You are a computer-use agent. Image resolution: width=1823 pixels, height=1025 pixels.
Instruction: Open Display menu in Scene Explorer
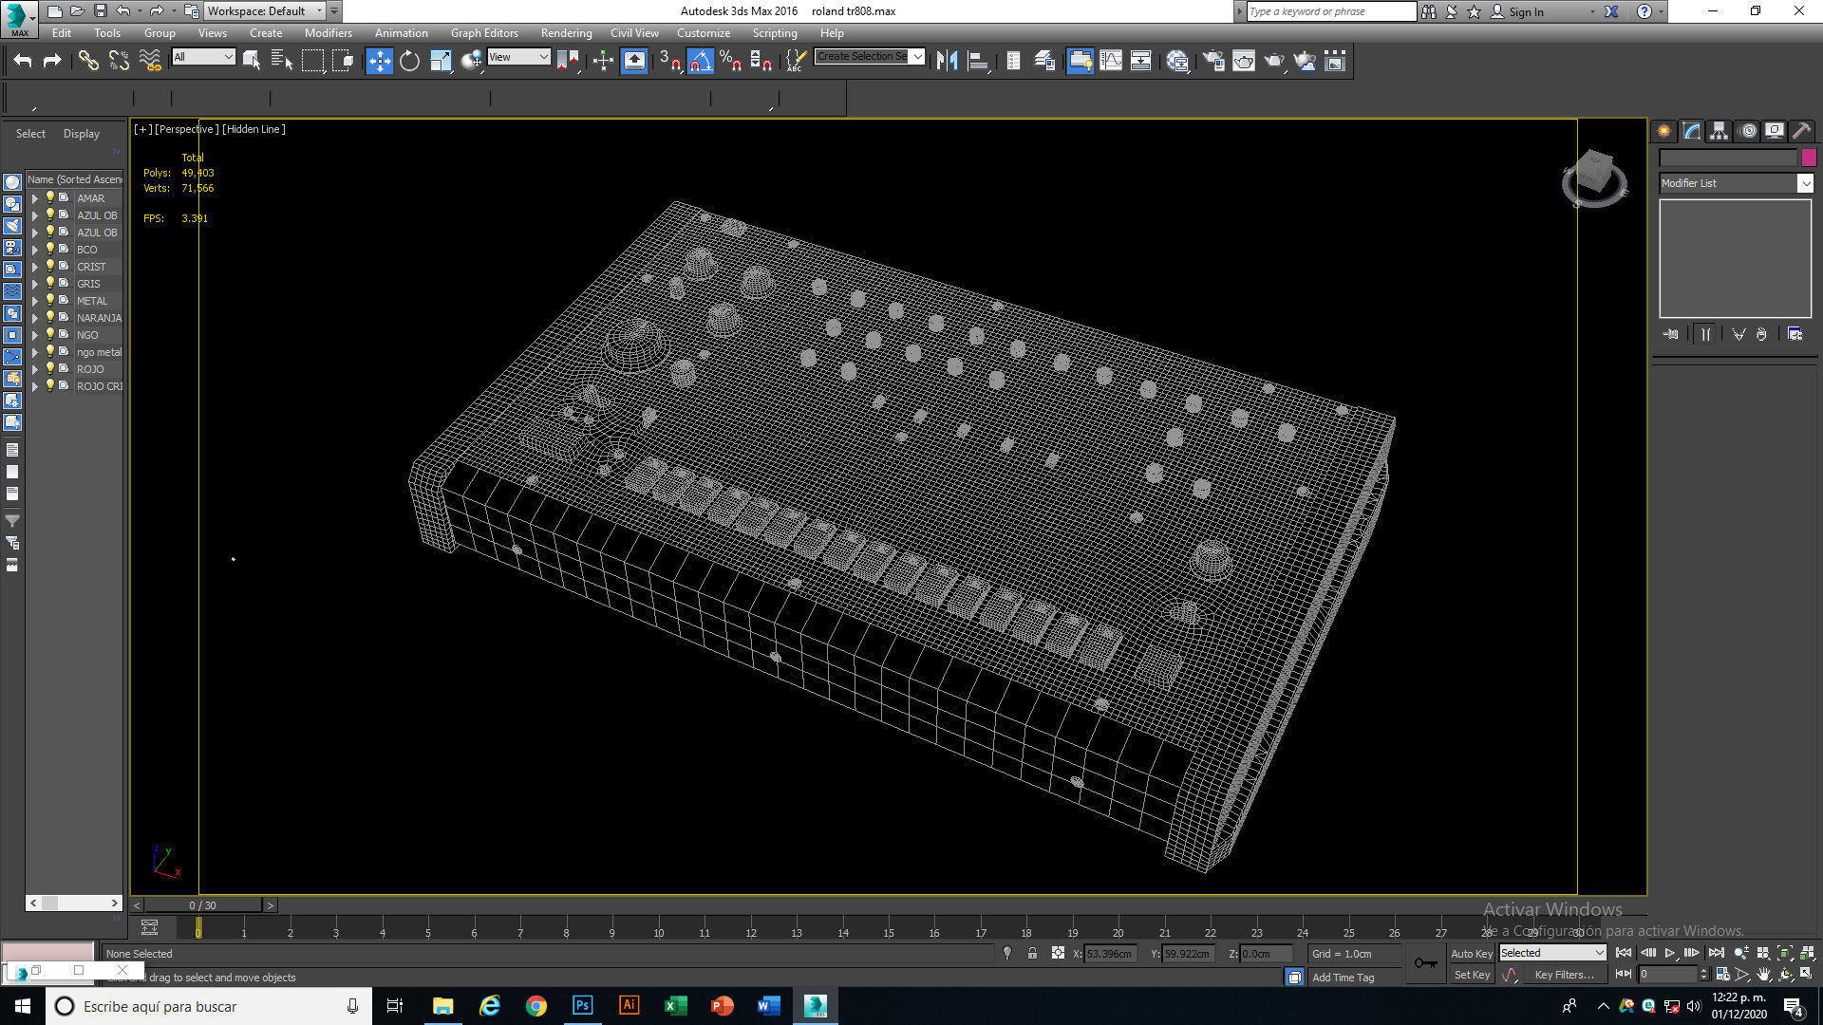(81, 134)
